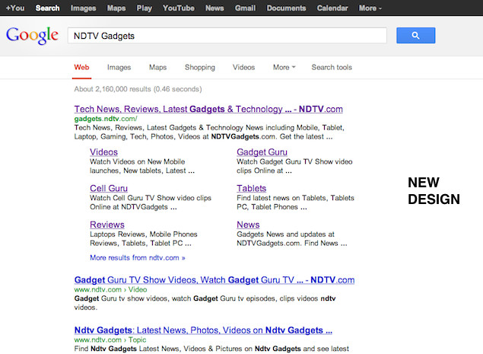
Task: Open the Cell Guru sitelink
Action: click(109, 188)
